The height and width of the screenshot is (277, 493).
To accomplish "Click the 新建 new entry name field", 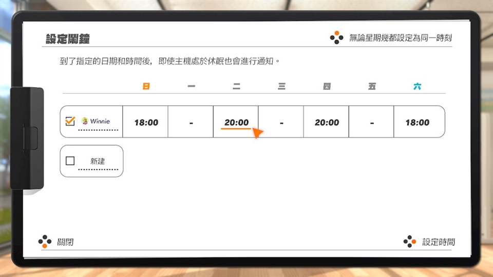I will (x=98, y=163).
